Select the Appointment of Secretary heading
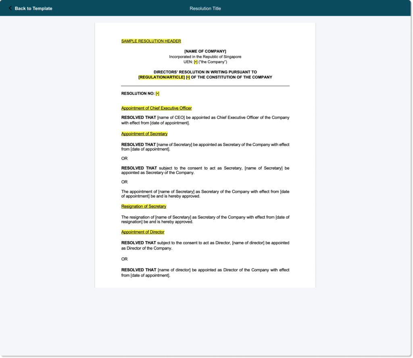Image resolution: width=413 pixels, height=358 pixels. tap(144, 134)
